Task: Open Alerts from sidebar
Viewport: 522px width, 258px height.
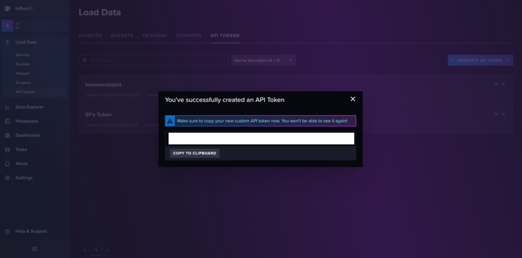Action: pyautogui.click(x=21, y=164)
